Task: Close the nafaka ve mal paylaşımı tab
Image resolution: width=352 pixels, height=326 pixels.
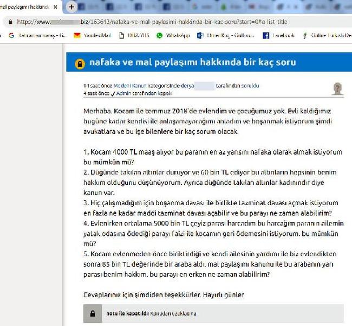Action: [55, 7]
